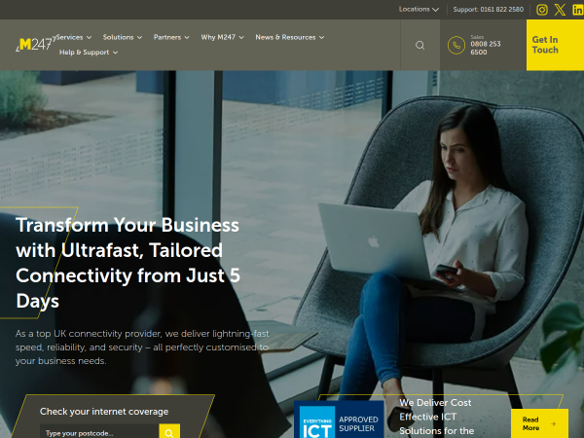
Task: Click the M247 logo
Action: (35, 44)
